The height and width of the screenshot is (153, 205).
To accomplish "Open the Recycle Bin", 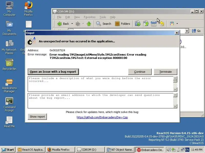I will pos(9,65).
